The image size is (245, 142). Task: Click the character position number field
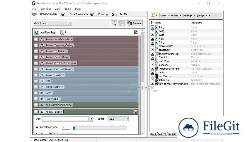[66, 127]
